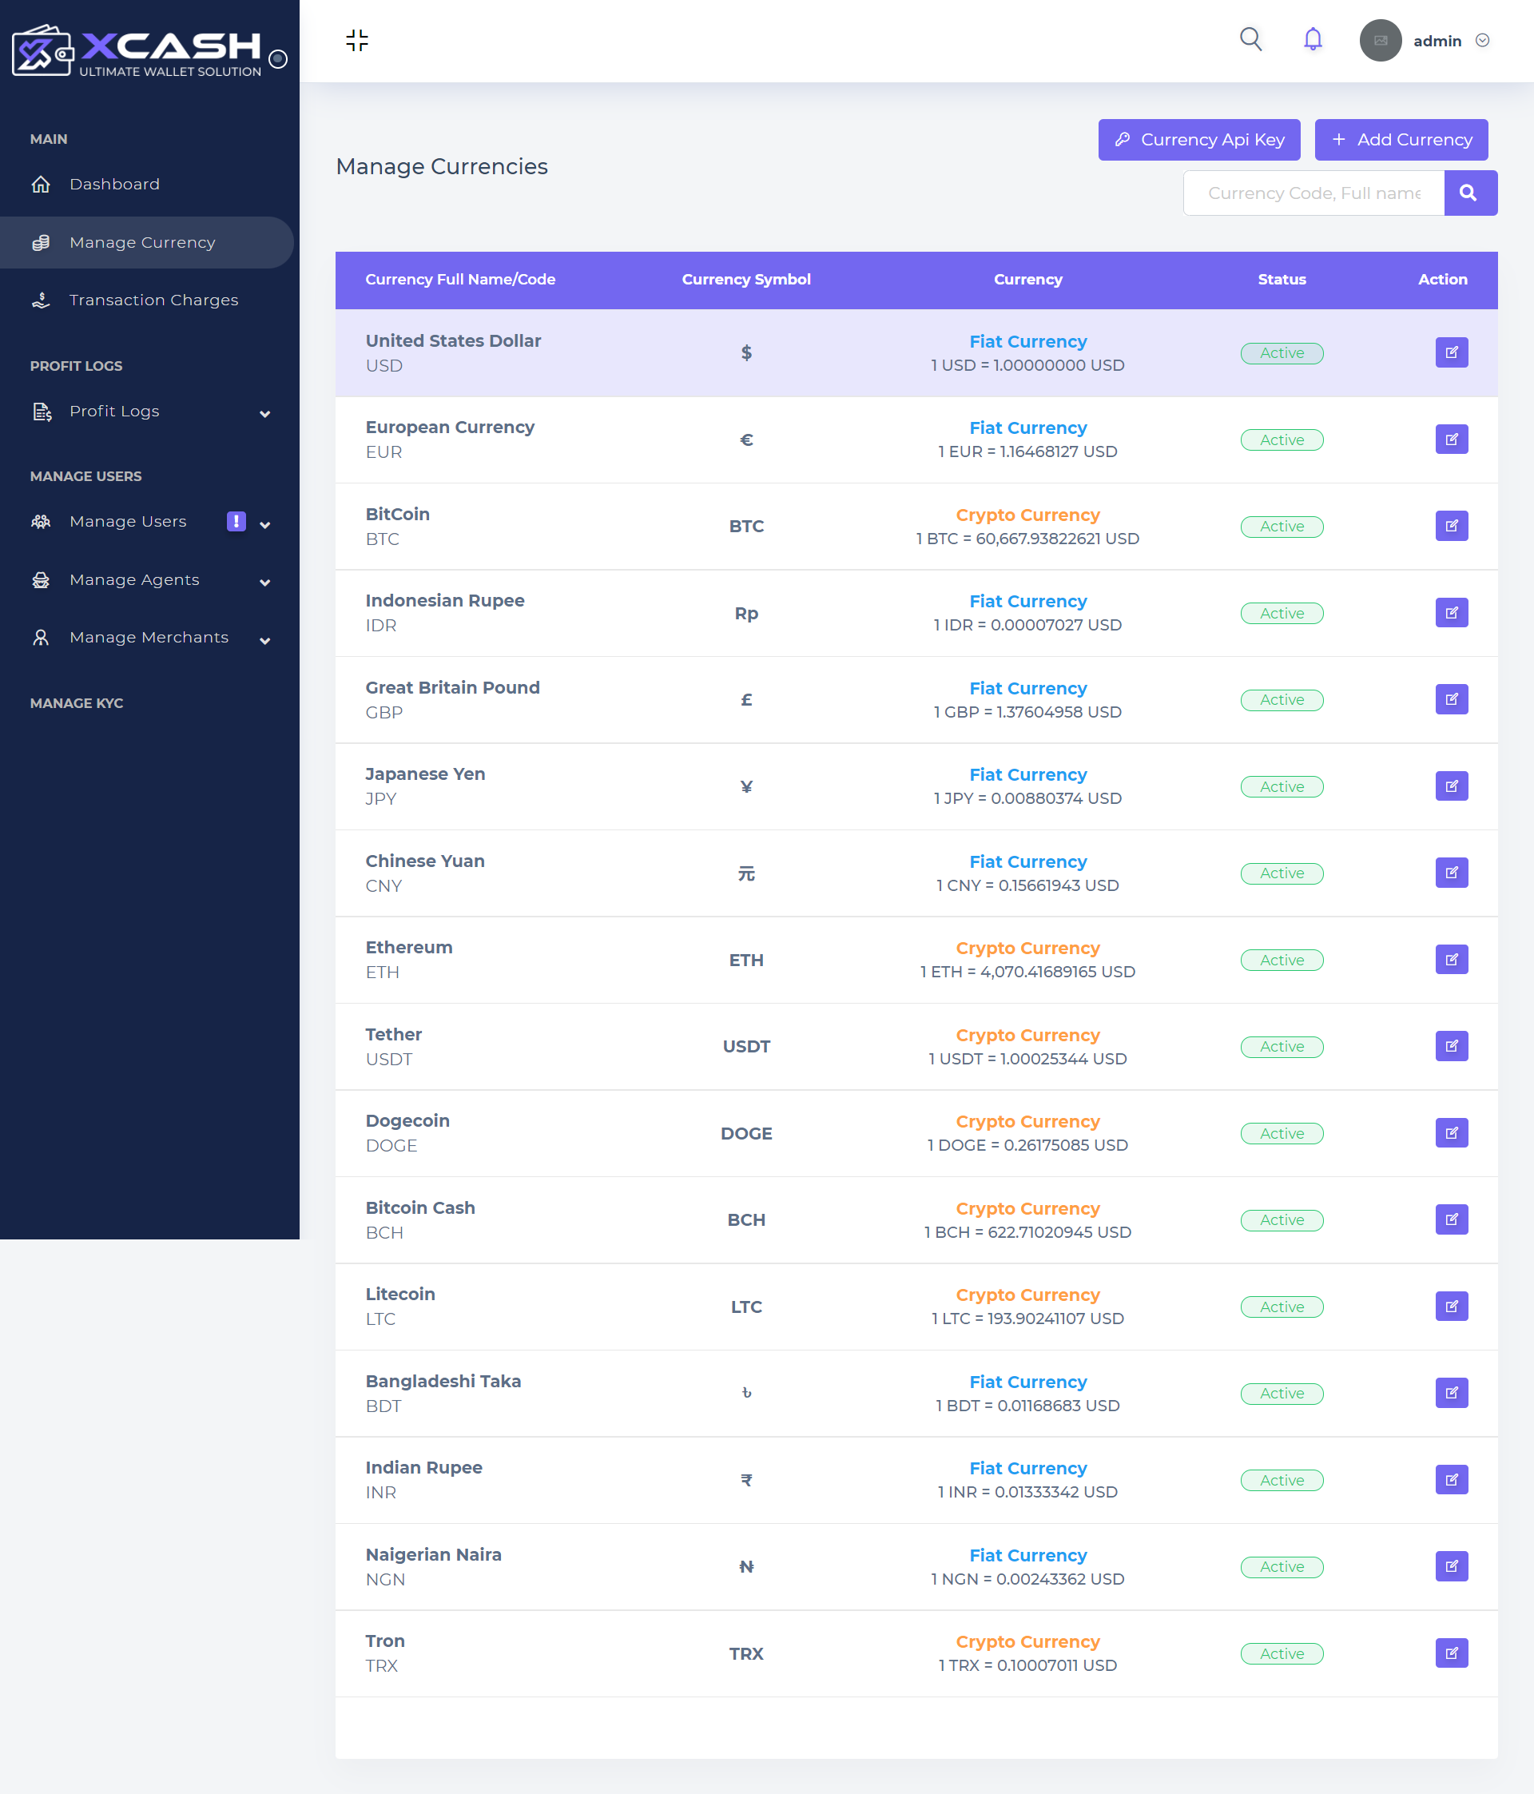
Task: Edit the Tron currency entry
Action: 1451,1653
